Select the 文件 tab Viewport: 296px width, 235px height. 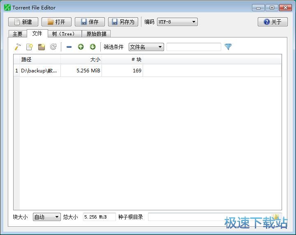point(37,33)
